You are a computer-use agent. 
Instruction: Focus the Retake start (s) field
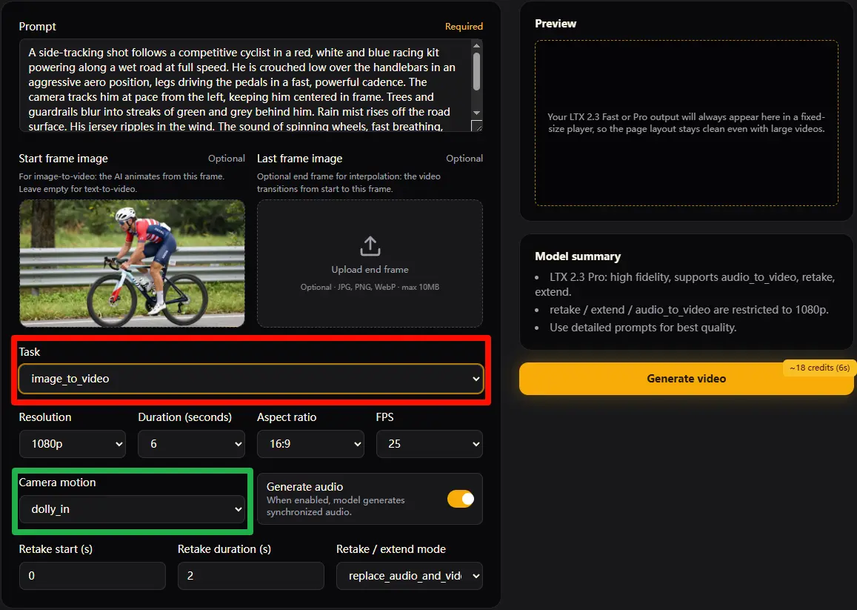pyautogui.click(x=93, y=576)
